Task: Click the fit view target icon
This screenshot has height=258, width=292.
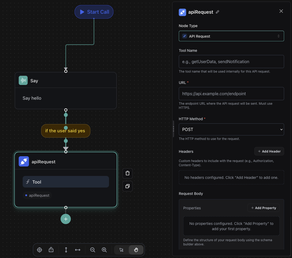Action: pos(39,250)
